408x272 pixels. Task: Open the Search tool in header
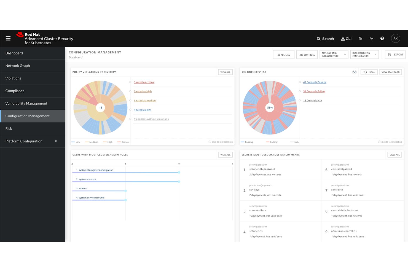pos(325,39)
